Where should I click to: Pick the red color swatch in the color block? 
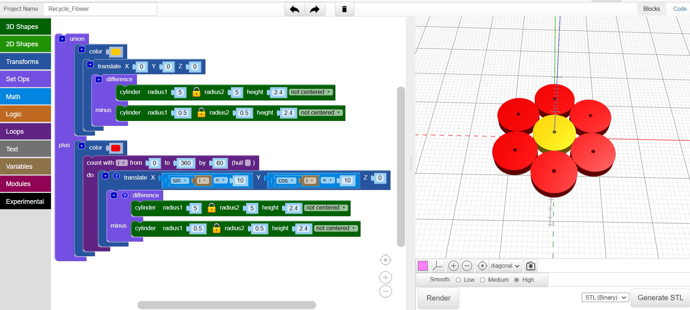point(116,148)
